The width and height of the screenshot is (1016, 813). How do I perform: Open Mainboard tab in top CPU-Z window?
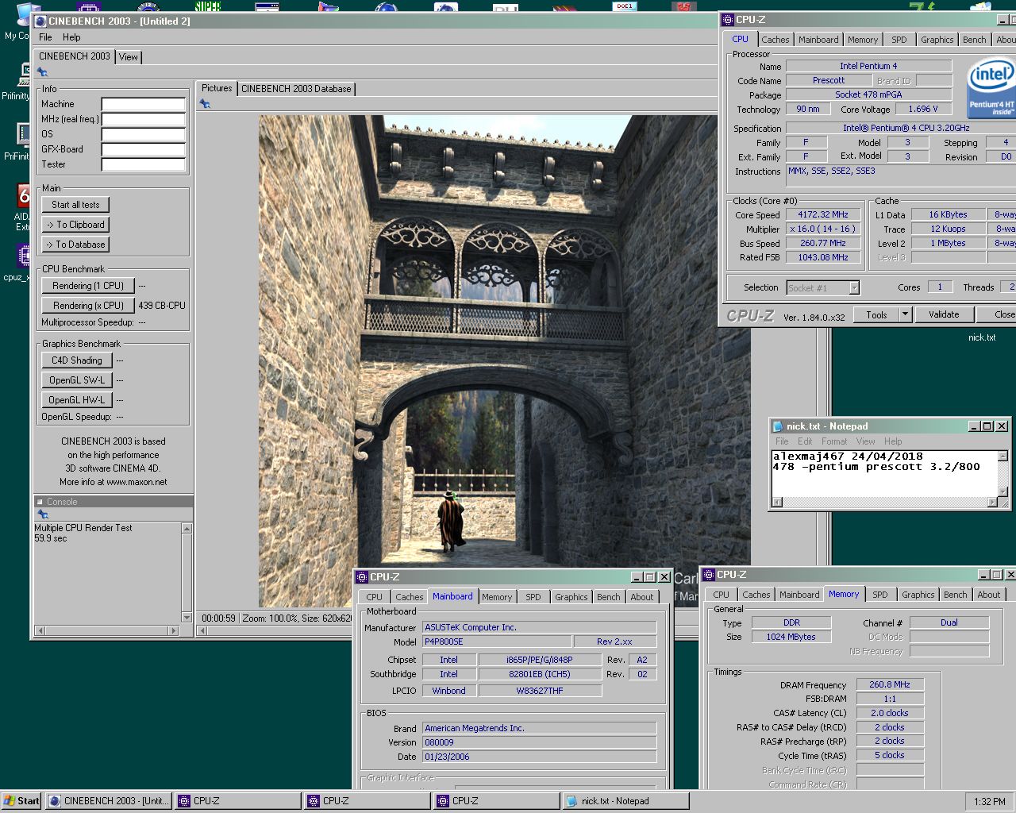[818, 40]
